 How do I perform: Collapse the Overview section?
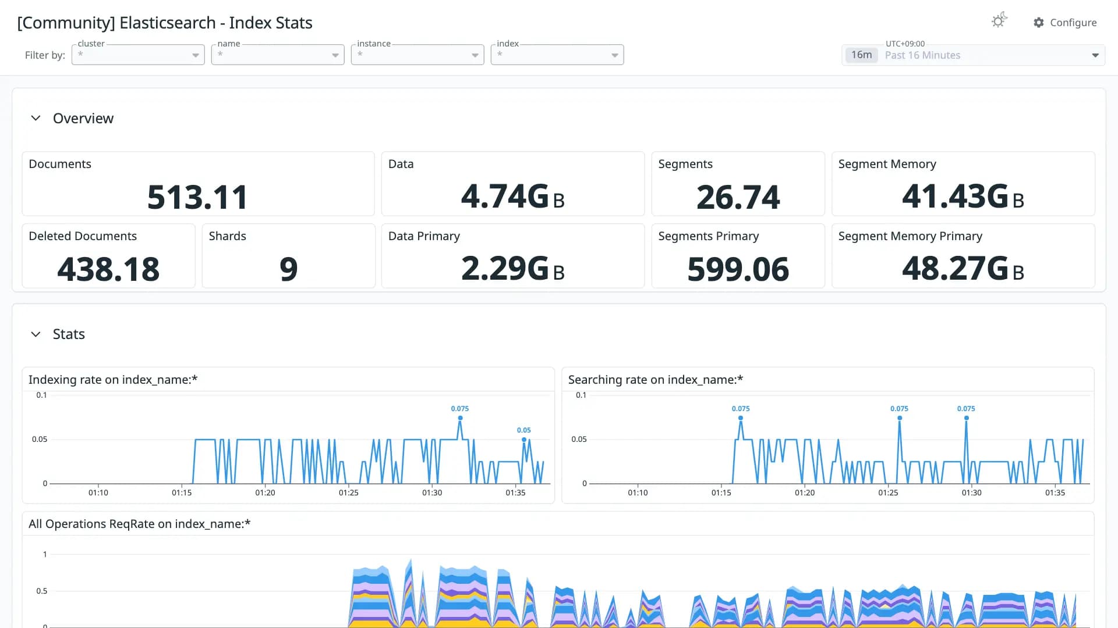pyautogui.click(x=36, y=118)
